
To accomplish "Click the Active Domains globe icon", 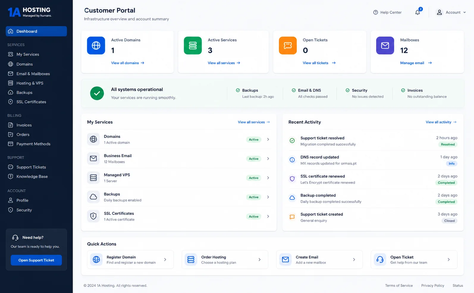I will point(96,45).
